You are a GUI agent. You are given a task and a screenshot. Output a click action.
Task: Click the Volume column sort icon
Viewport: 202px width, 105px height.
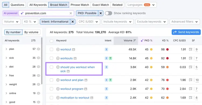[x=135, y=41]
